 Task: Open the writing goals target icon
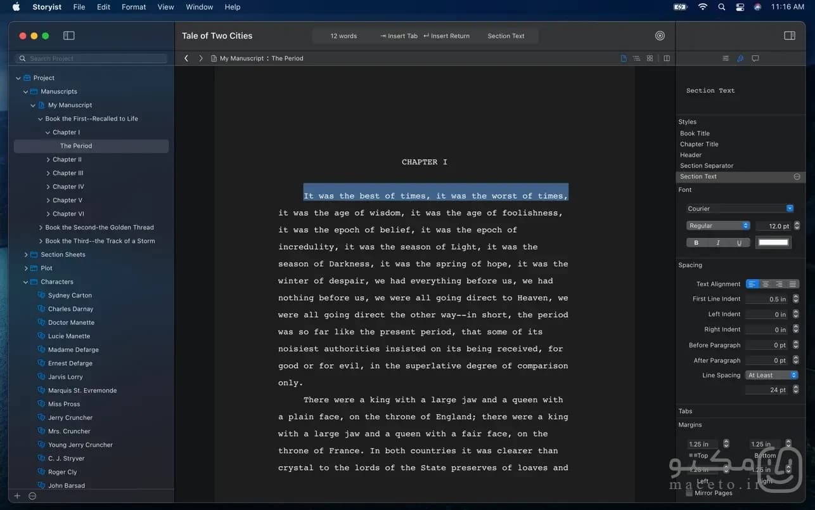660,36
